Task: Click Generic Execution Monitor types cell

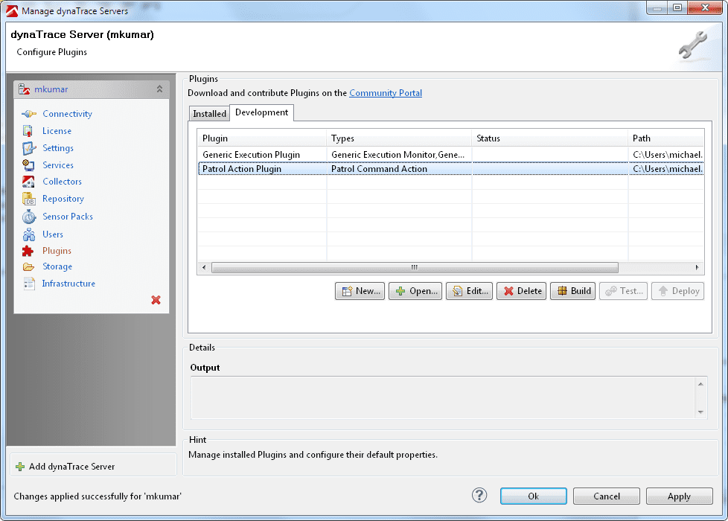Action: pos(398,155)
